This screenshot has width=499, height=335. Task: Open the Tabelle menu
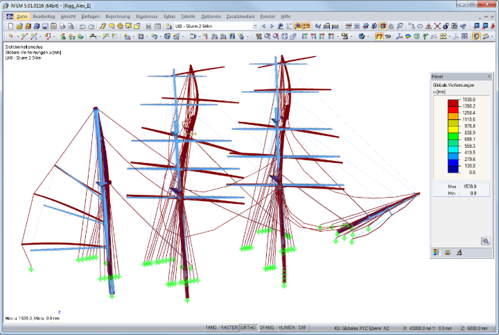188,16
